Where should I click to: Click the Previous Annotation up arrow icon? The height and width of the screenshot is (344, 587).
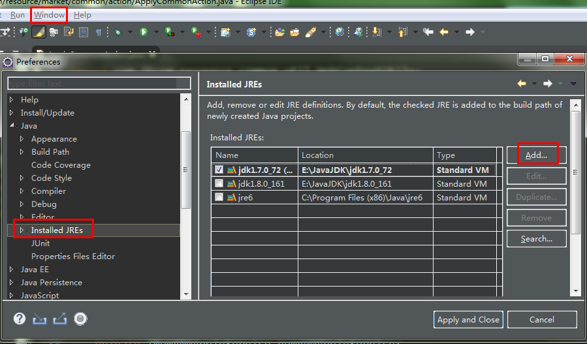tap(402, 33)
